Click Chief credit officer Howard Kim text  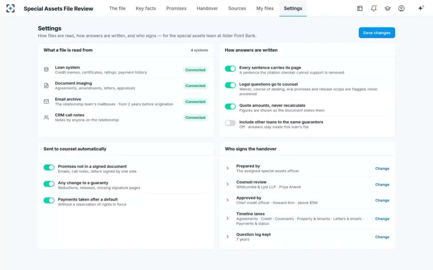pos(277,203)
